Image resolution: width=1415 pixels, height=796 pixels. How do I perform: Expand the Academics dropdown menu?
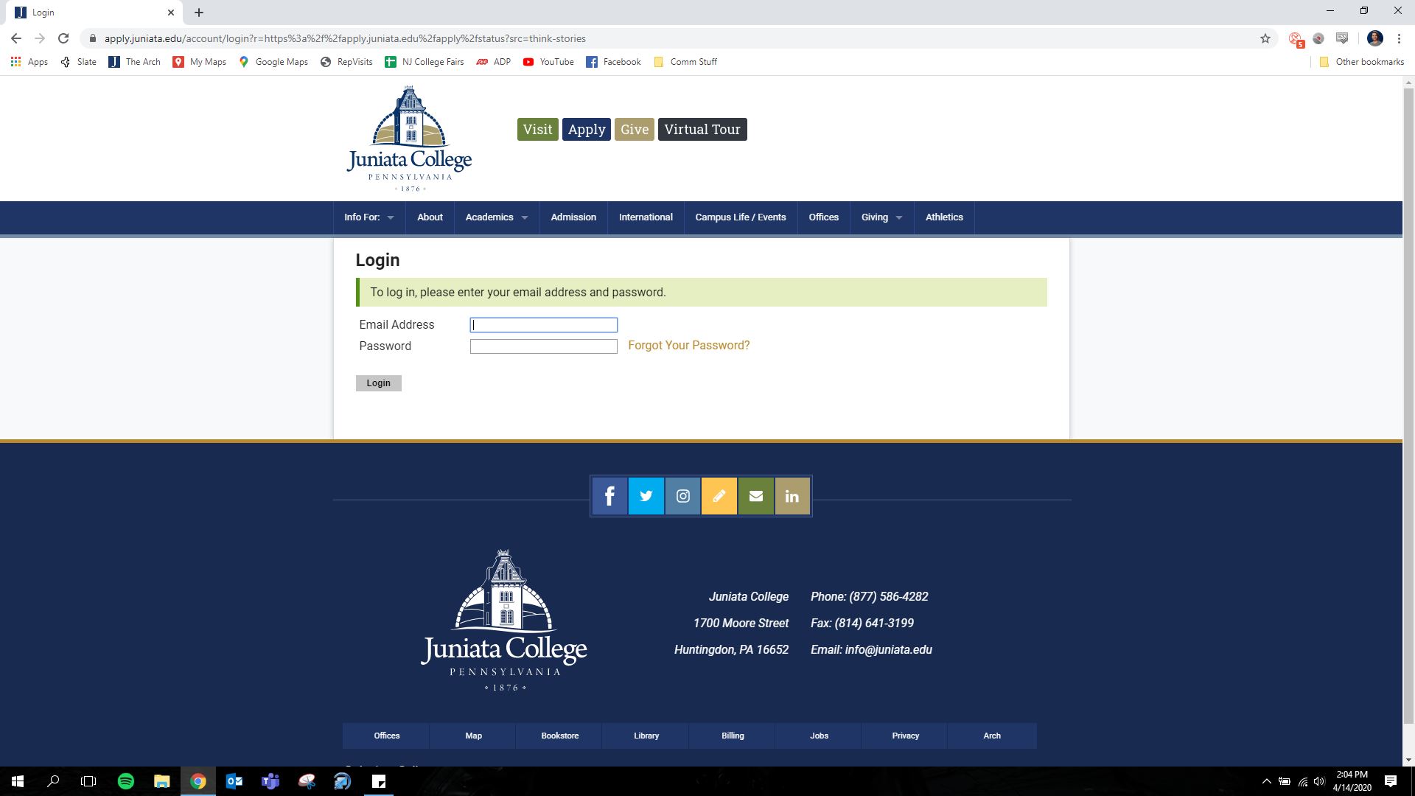pos(495,217)
